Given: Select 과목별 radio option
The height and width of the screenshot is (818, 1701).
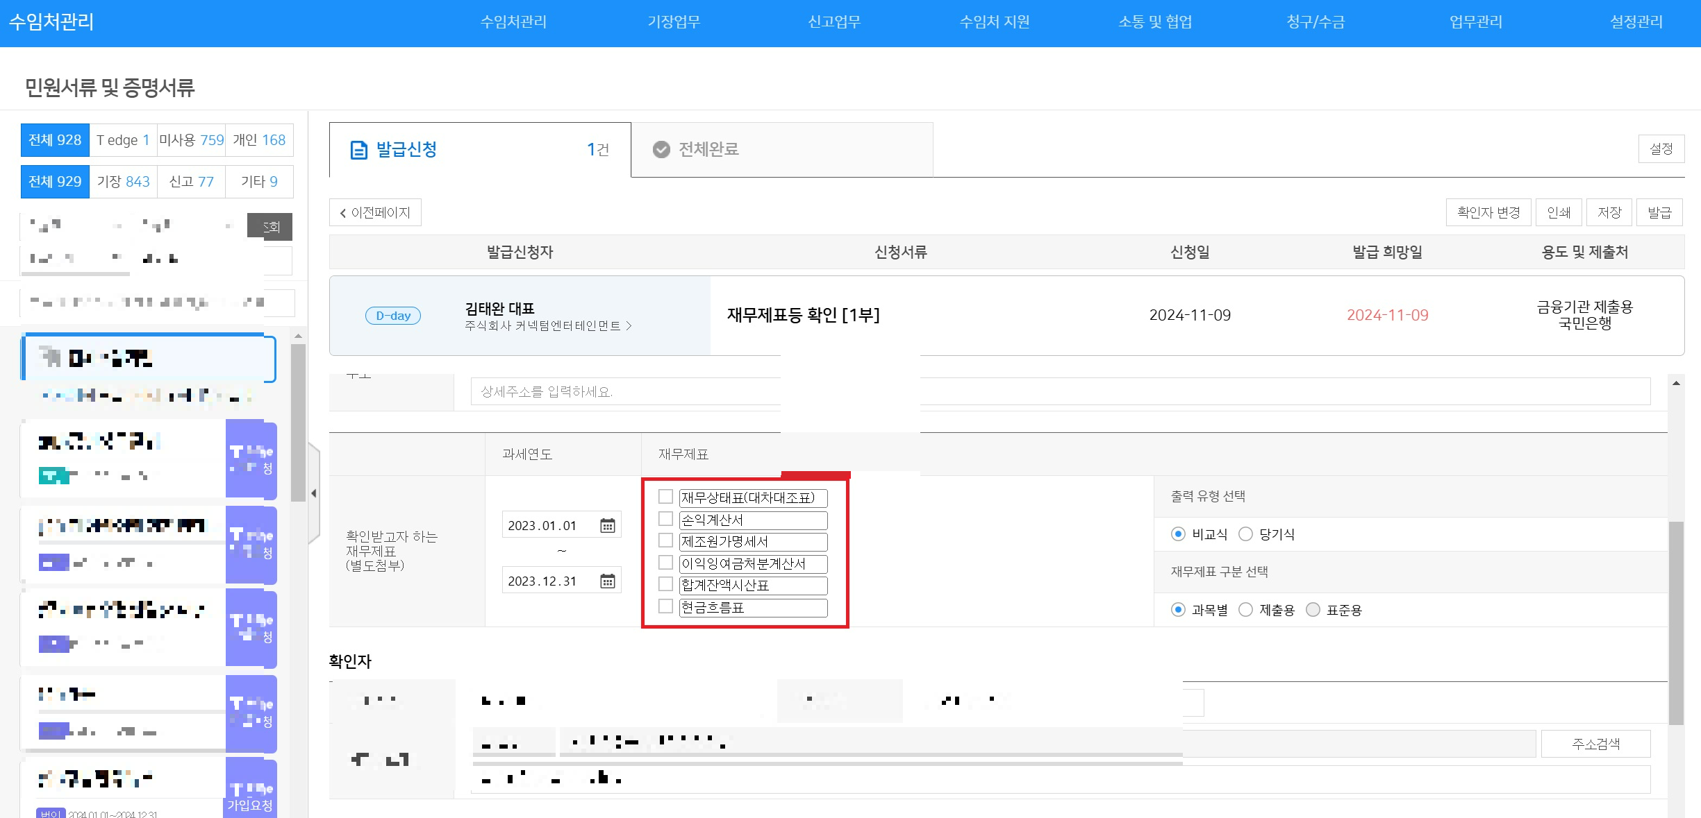Looking at the screenshot, I should 1178,610.
